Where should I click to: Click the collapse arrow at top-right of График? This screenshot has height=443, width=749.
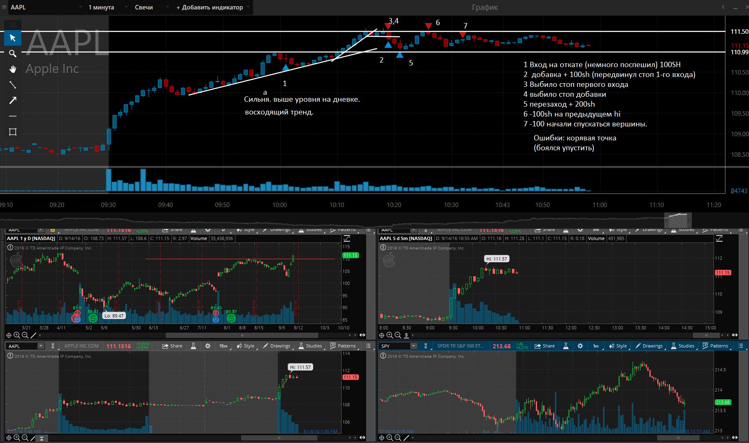coord(723,7)
